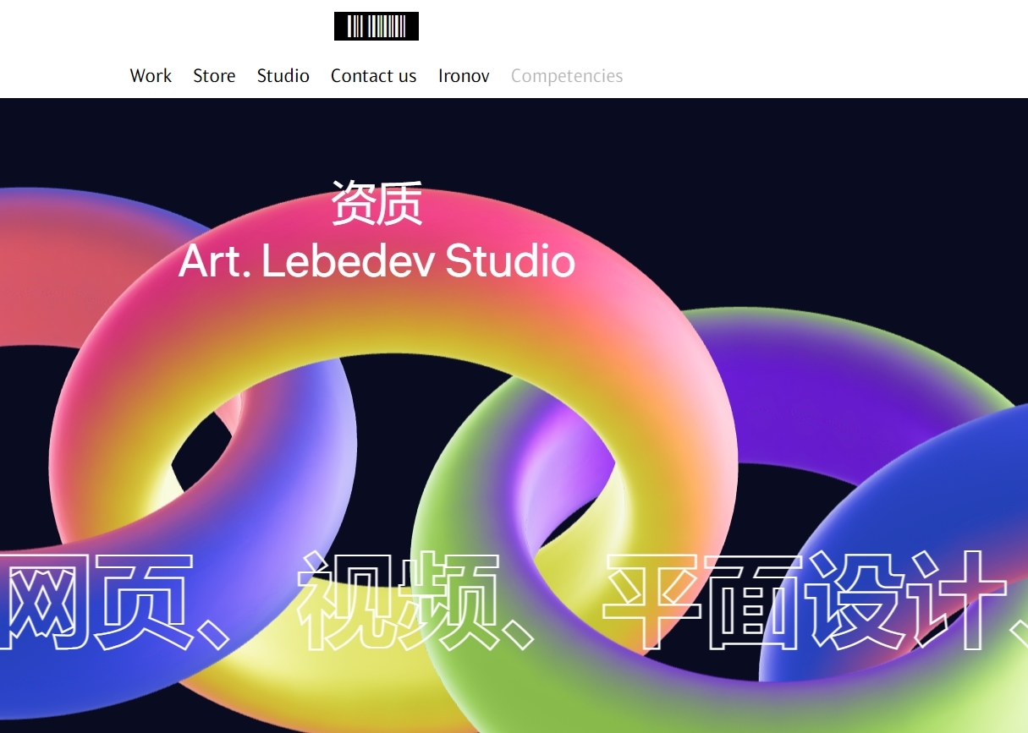Select Contact us in the navigation
The image size is (1028, 733).
[x=374, y=76]
